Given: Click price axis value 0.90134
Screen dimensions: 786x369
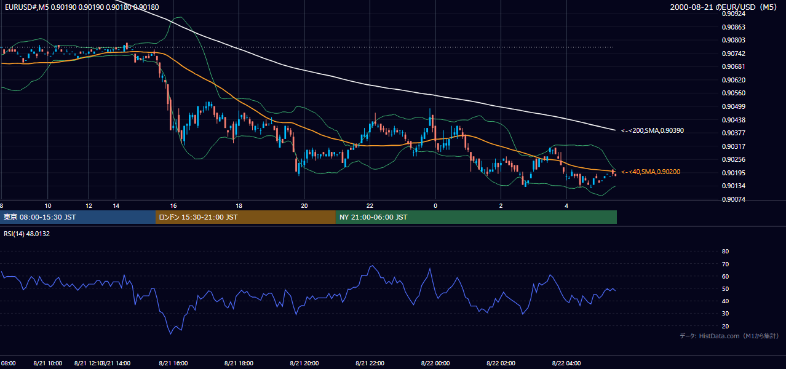Looking at the screenshot, I should 732,186.
